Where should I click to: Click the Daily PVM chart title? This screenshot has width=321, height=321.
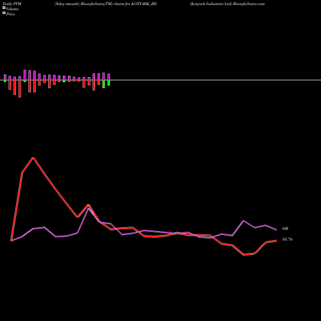pyautogui.click(x=12, y=4)
